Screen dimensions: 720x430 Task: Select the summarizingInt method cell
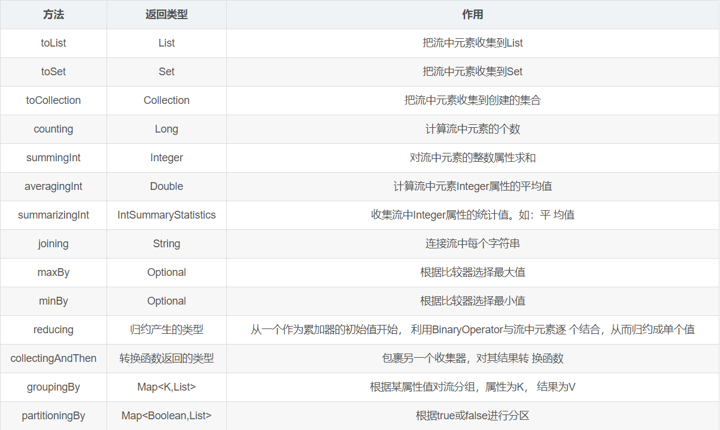click(x=53, y=215)
